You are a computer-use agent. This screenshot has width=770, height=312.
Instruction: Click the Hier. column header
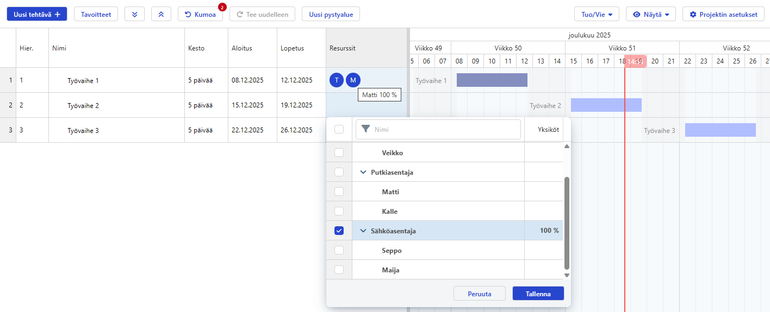pyautogui.click(x=33, y=48)
